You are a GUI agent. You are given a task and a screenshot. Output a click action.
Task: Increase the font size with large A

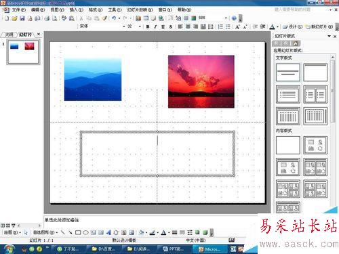coord(237,26)
